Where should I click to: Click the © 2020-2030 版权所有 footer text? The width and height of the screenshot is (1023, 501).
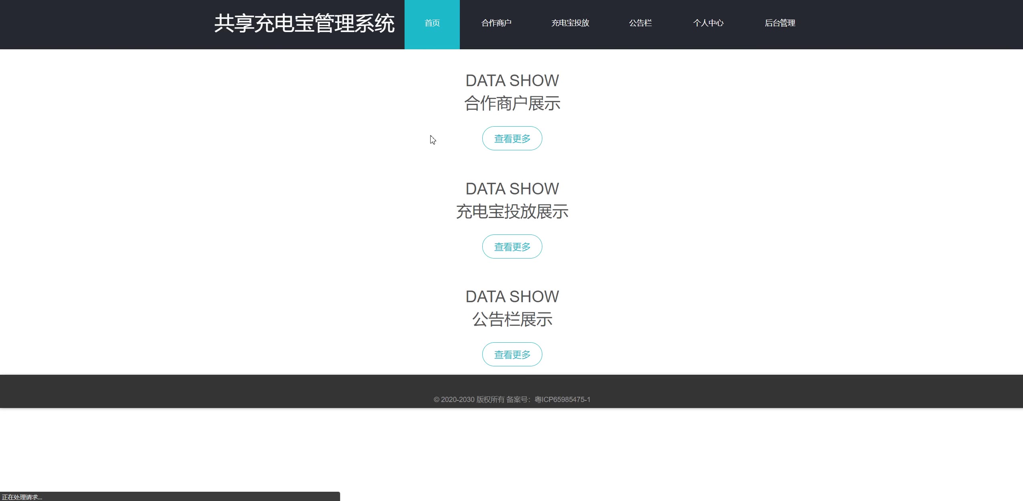469,400
